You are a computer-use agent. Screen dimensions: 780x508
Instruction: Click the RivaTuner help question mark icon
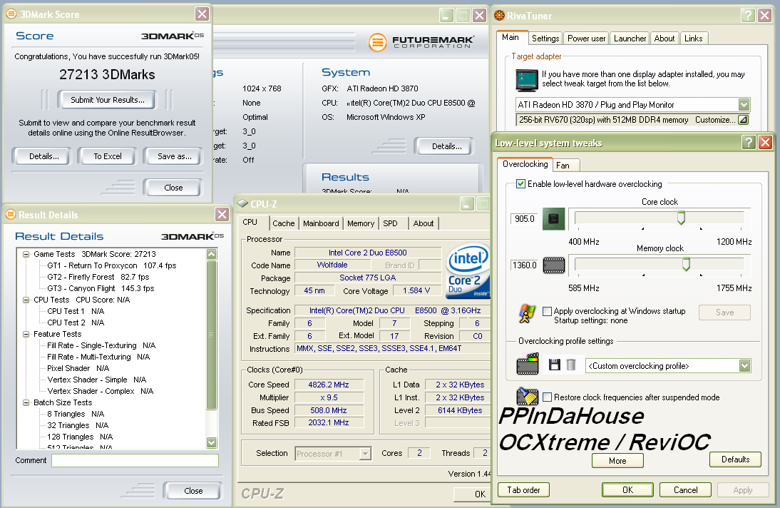(747, 16)
